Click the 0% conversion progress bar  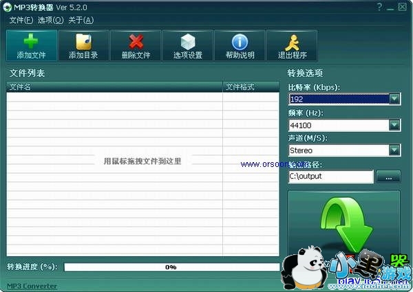click(171, 267)
